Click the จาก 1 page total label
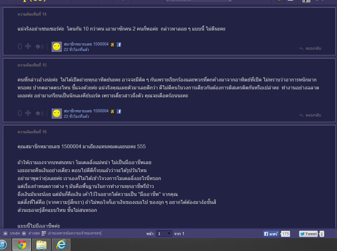This screenshot has height=251, width=337. click(179, 234)
